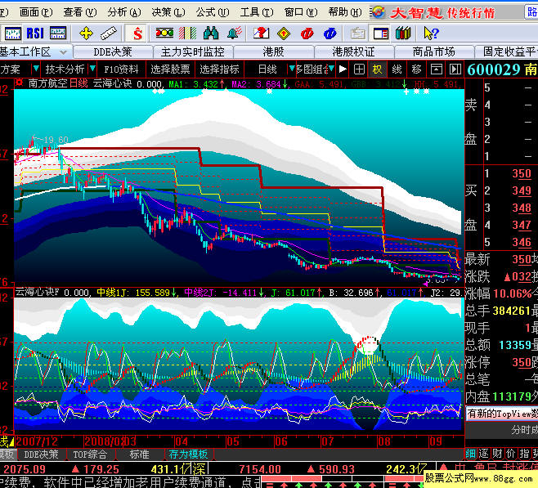Click the 技术分析 button
This screenshot has width=538, height=488.
tap(65, 69)
